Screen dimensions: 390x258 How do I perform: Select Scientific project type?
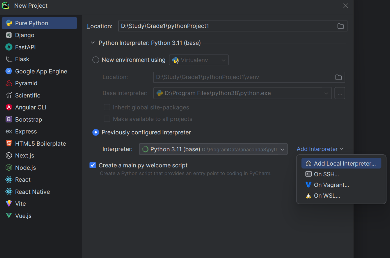39,95
